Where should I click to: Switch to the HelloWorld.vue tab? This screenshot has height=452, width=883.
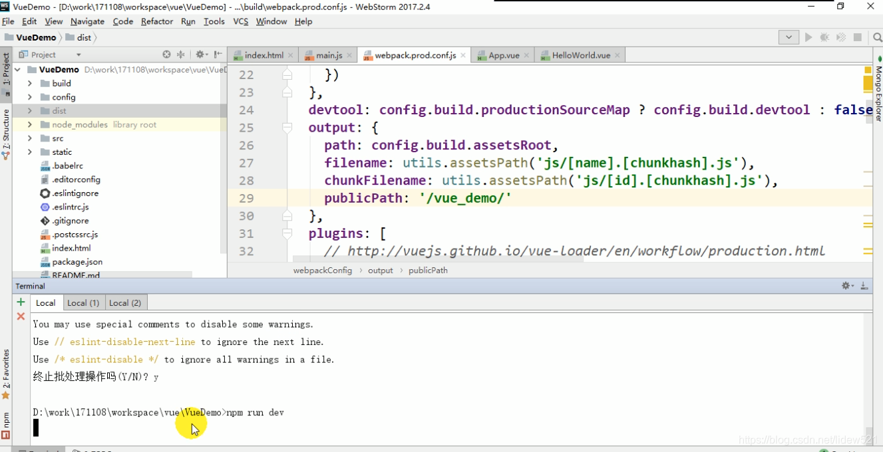pos(581,55)
